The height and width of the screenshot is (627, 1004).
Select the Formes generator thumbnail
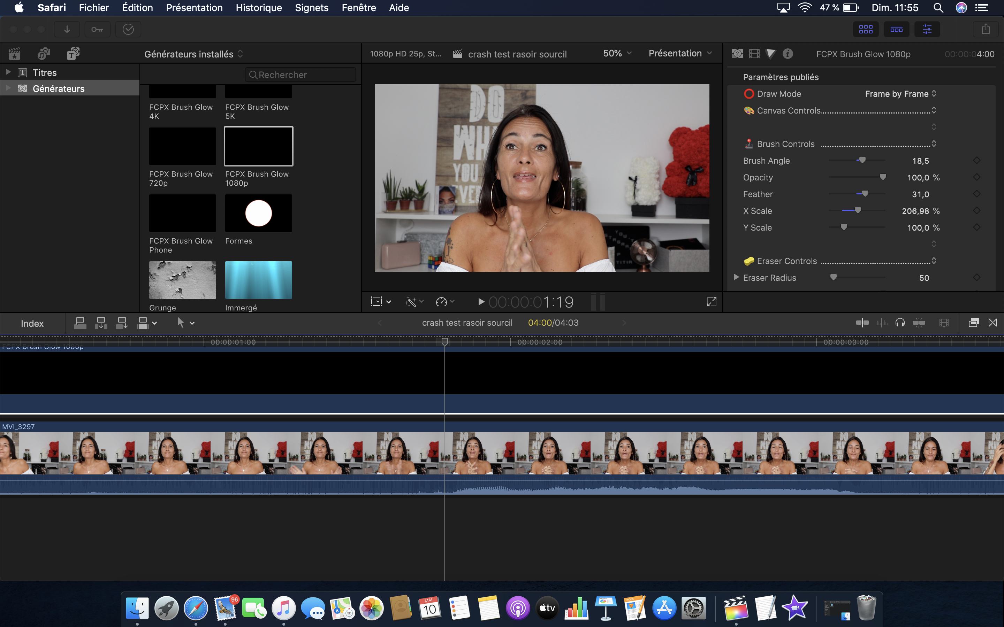click(258, 213)
